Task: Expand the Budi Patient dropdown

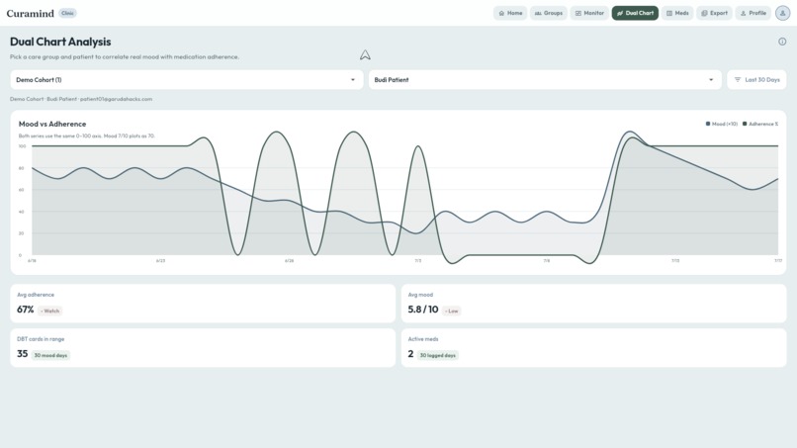Action: point(545,80)
